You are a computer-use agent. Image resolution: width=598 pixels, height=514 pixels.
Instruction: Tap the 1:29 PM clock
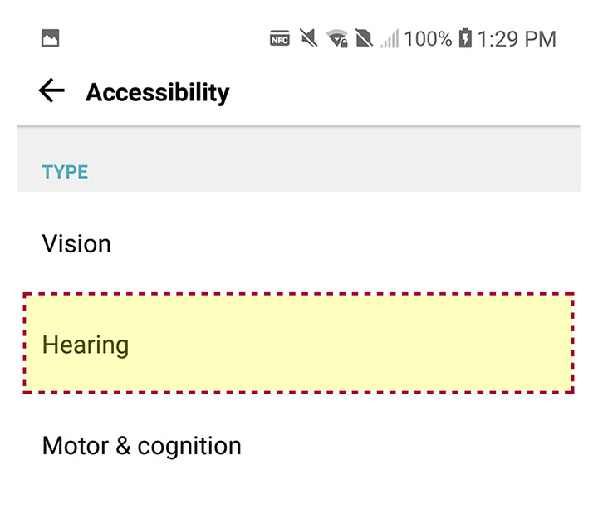517,38
